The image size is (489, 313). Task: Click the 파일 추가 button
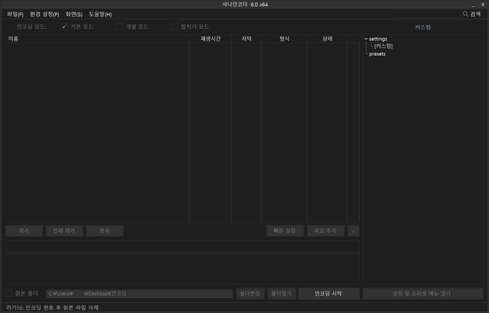pos(326,231)
